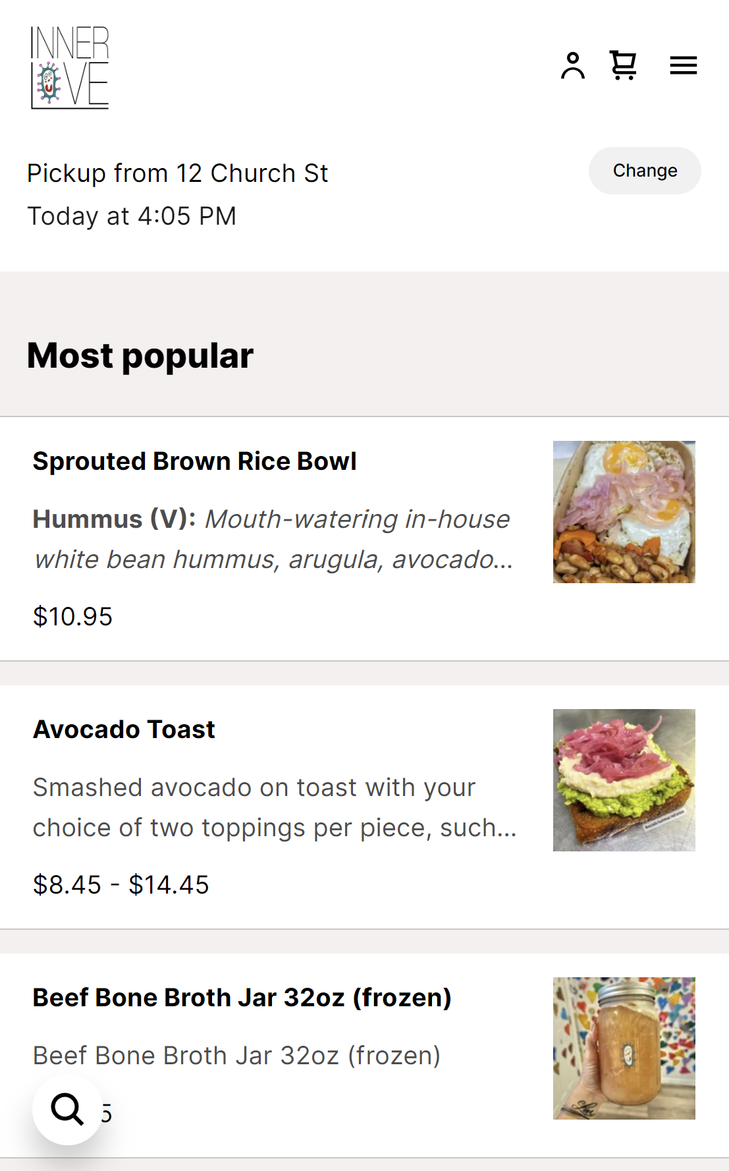The width and height of the screenshot is (729, 1171).
Task: Click Change pickup details button
Action: [644, 171]
